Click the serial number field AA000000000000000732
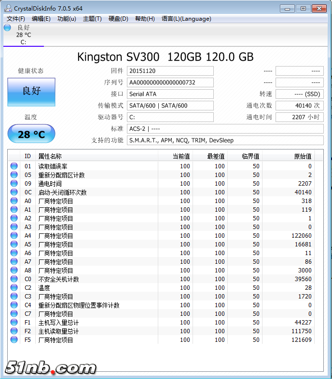 (170, 82)
